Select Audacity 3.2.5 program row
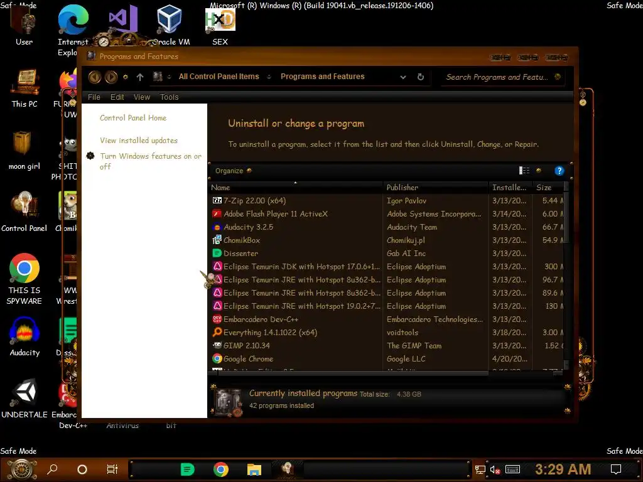 (387, 227)
